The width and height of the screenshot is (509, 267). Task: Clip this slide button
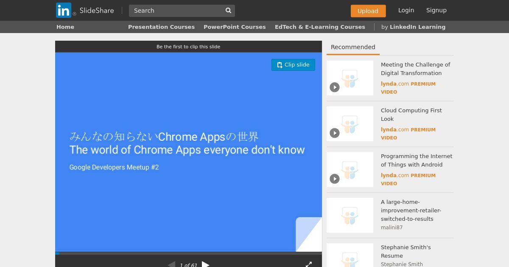(293, 65)
